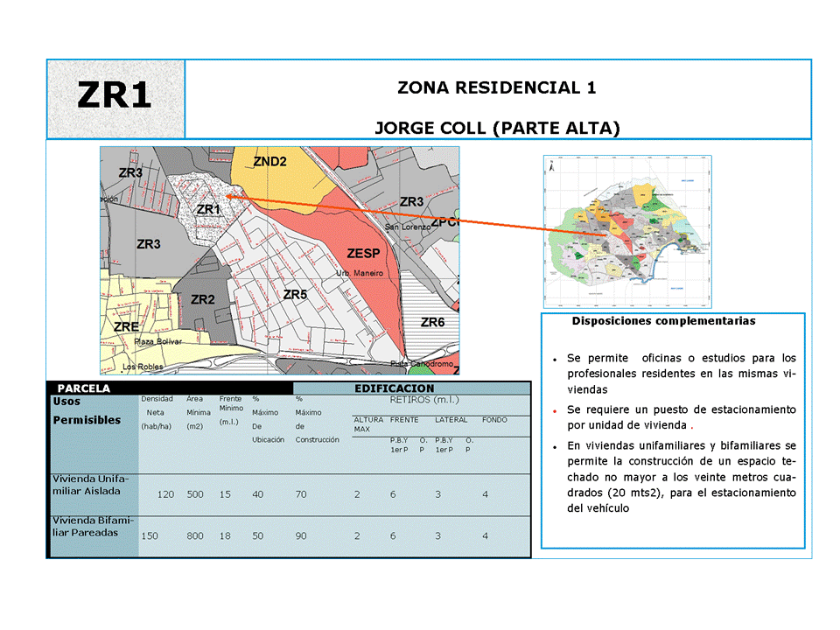Click the construction percentage value 70
Viewport: 840px width, 630px height.
click(x=301, y=494)
